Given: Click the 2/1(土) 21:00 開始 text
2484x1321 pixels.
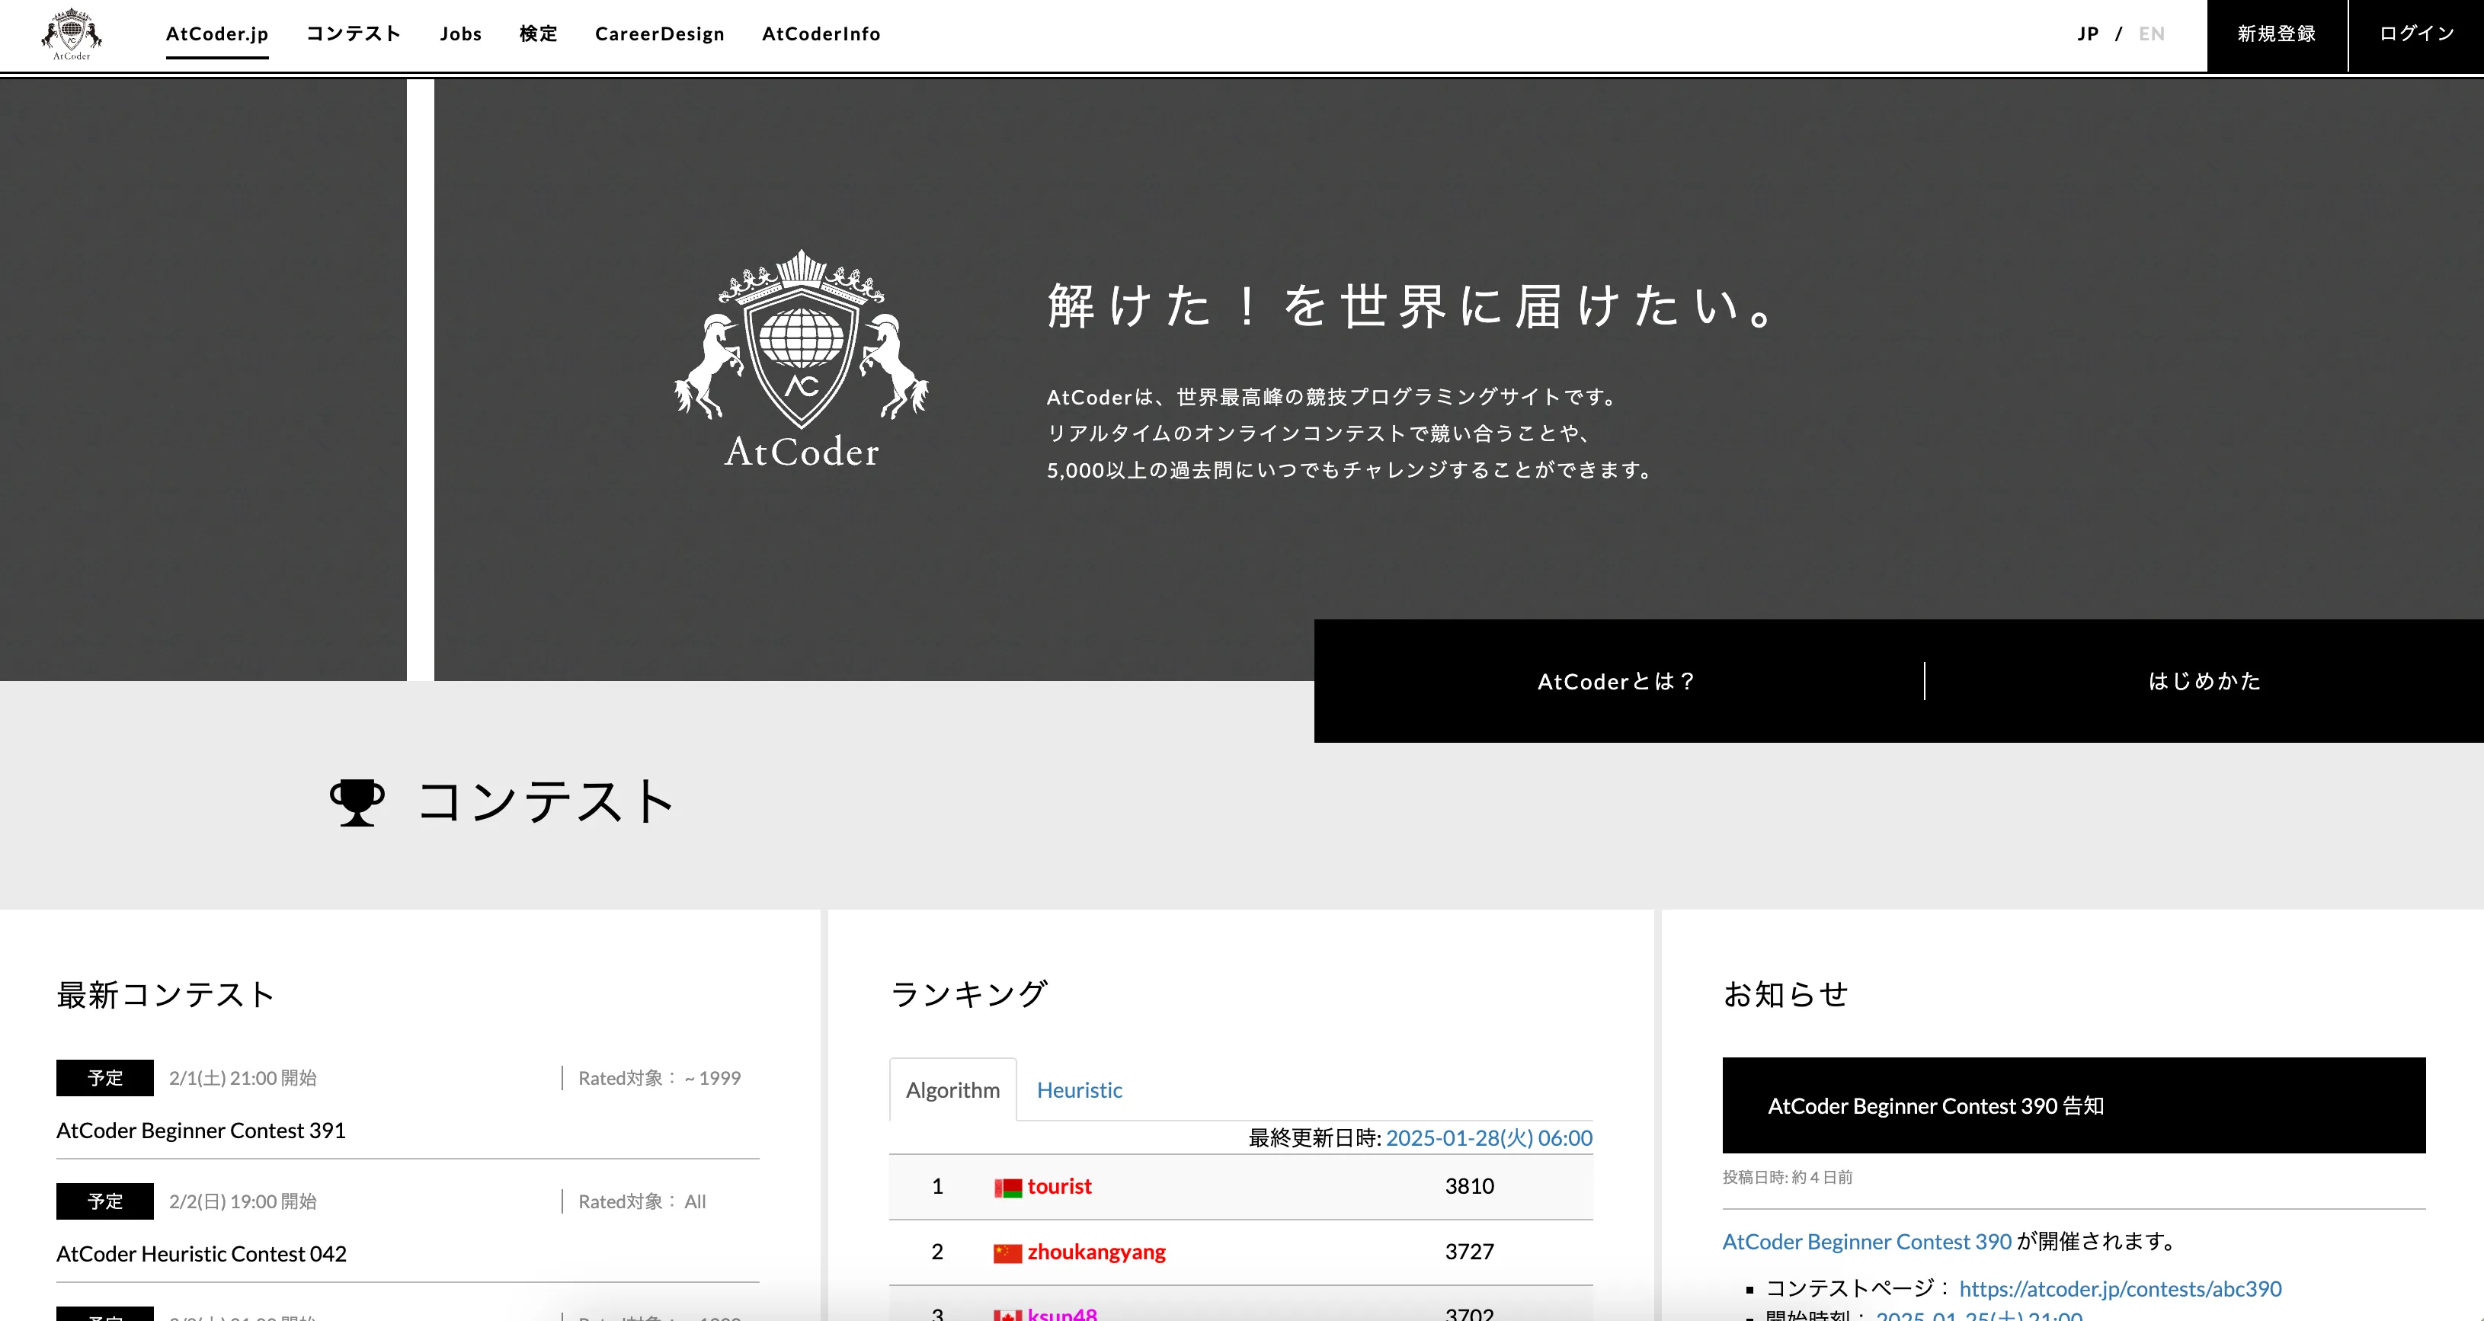Looking at the screenshot, I should click(x=243, y=1078).
